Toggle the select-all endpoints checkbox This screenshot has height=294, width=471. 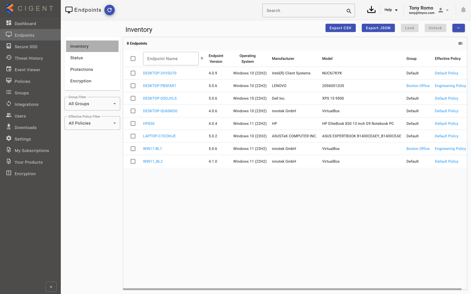click(x=133, y=59)
